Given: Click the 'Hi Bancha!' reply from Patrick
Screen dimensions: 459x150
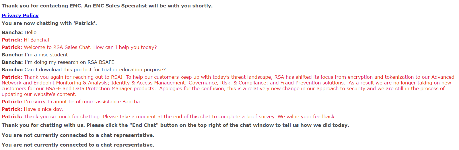Looking at the screenshot, I should [x=36, y=40].
